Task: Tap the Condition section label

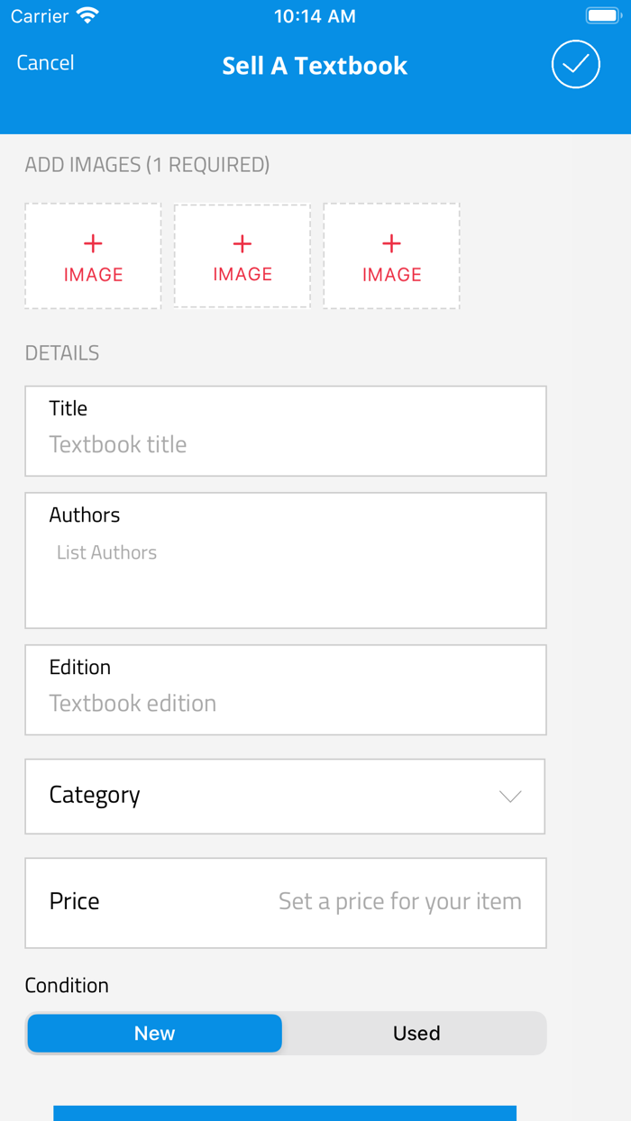Action: coord(67,985)
